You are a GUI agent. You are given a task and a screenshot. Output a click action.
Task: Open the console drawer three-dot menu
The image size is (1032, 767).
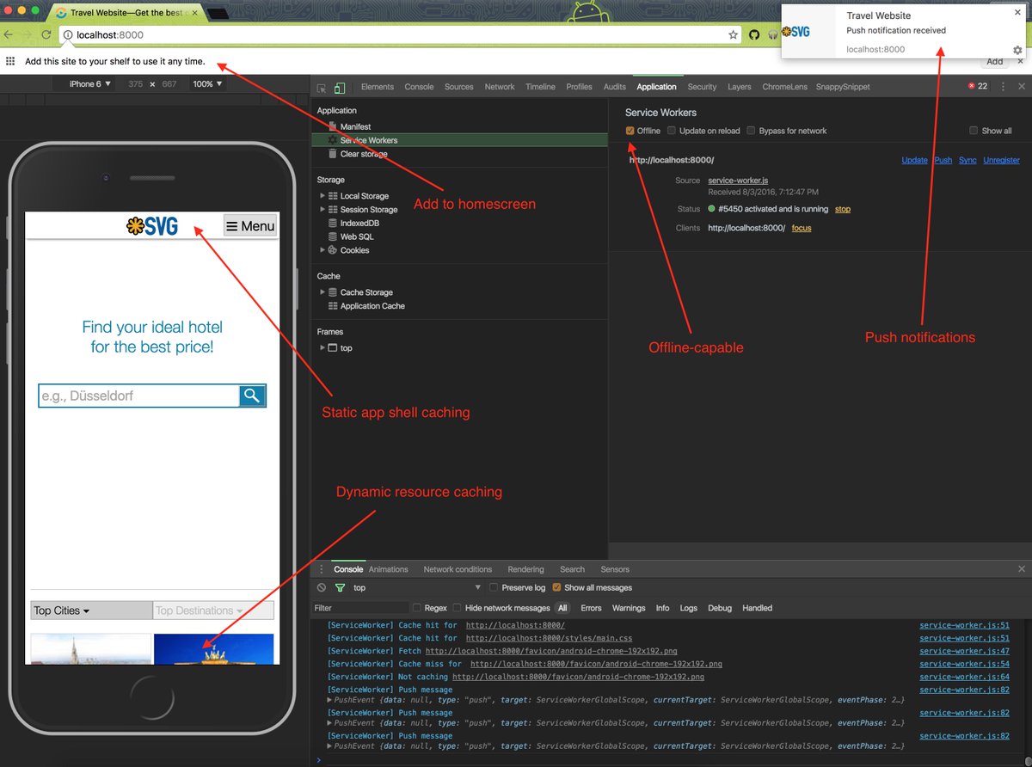[x=322, y=569]
